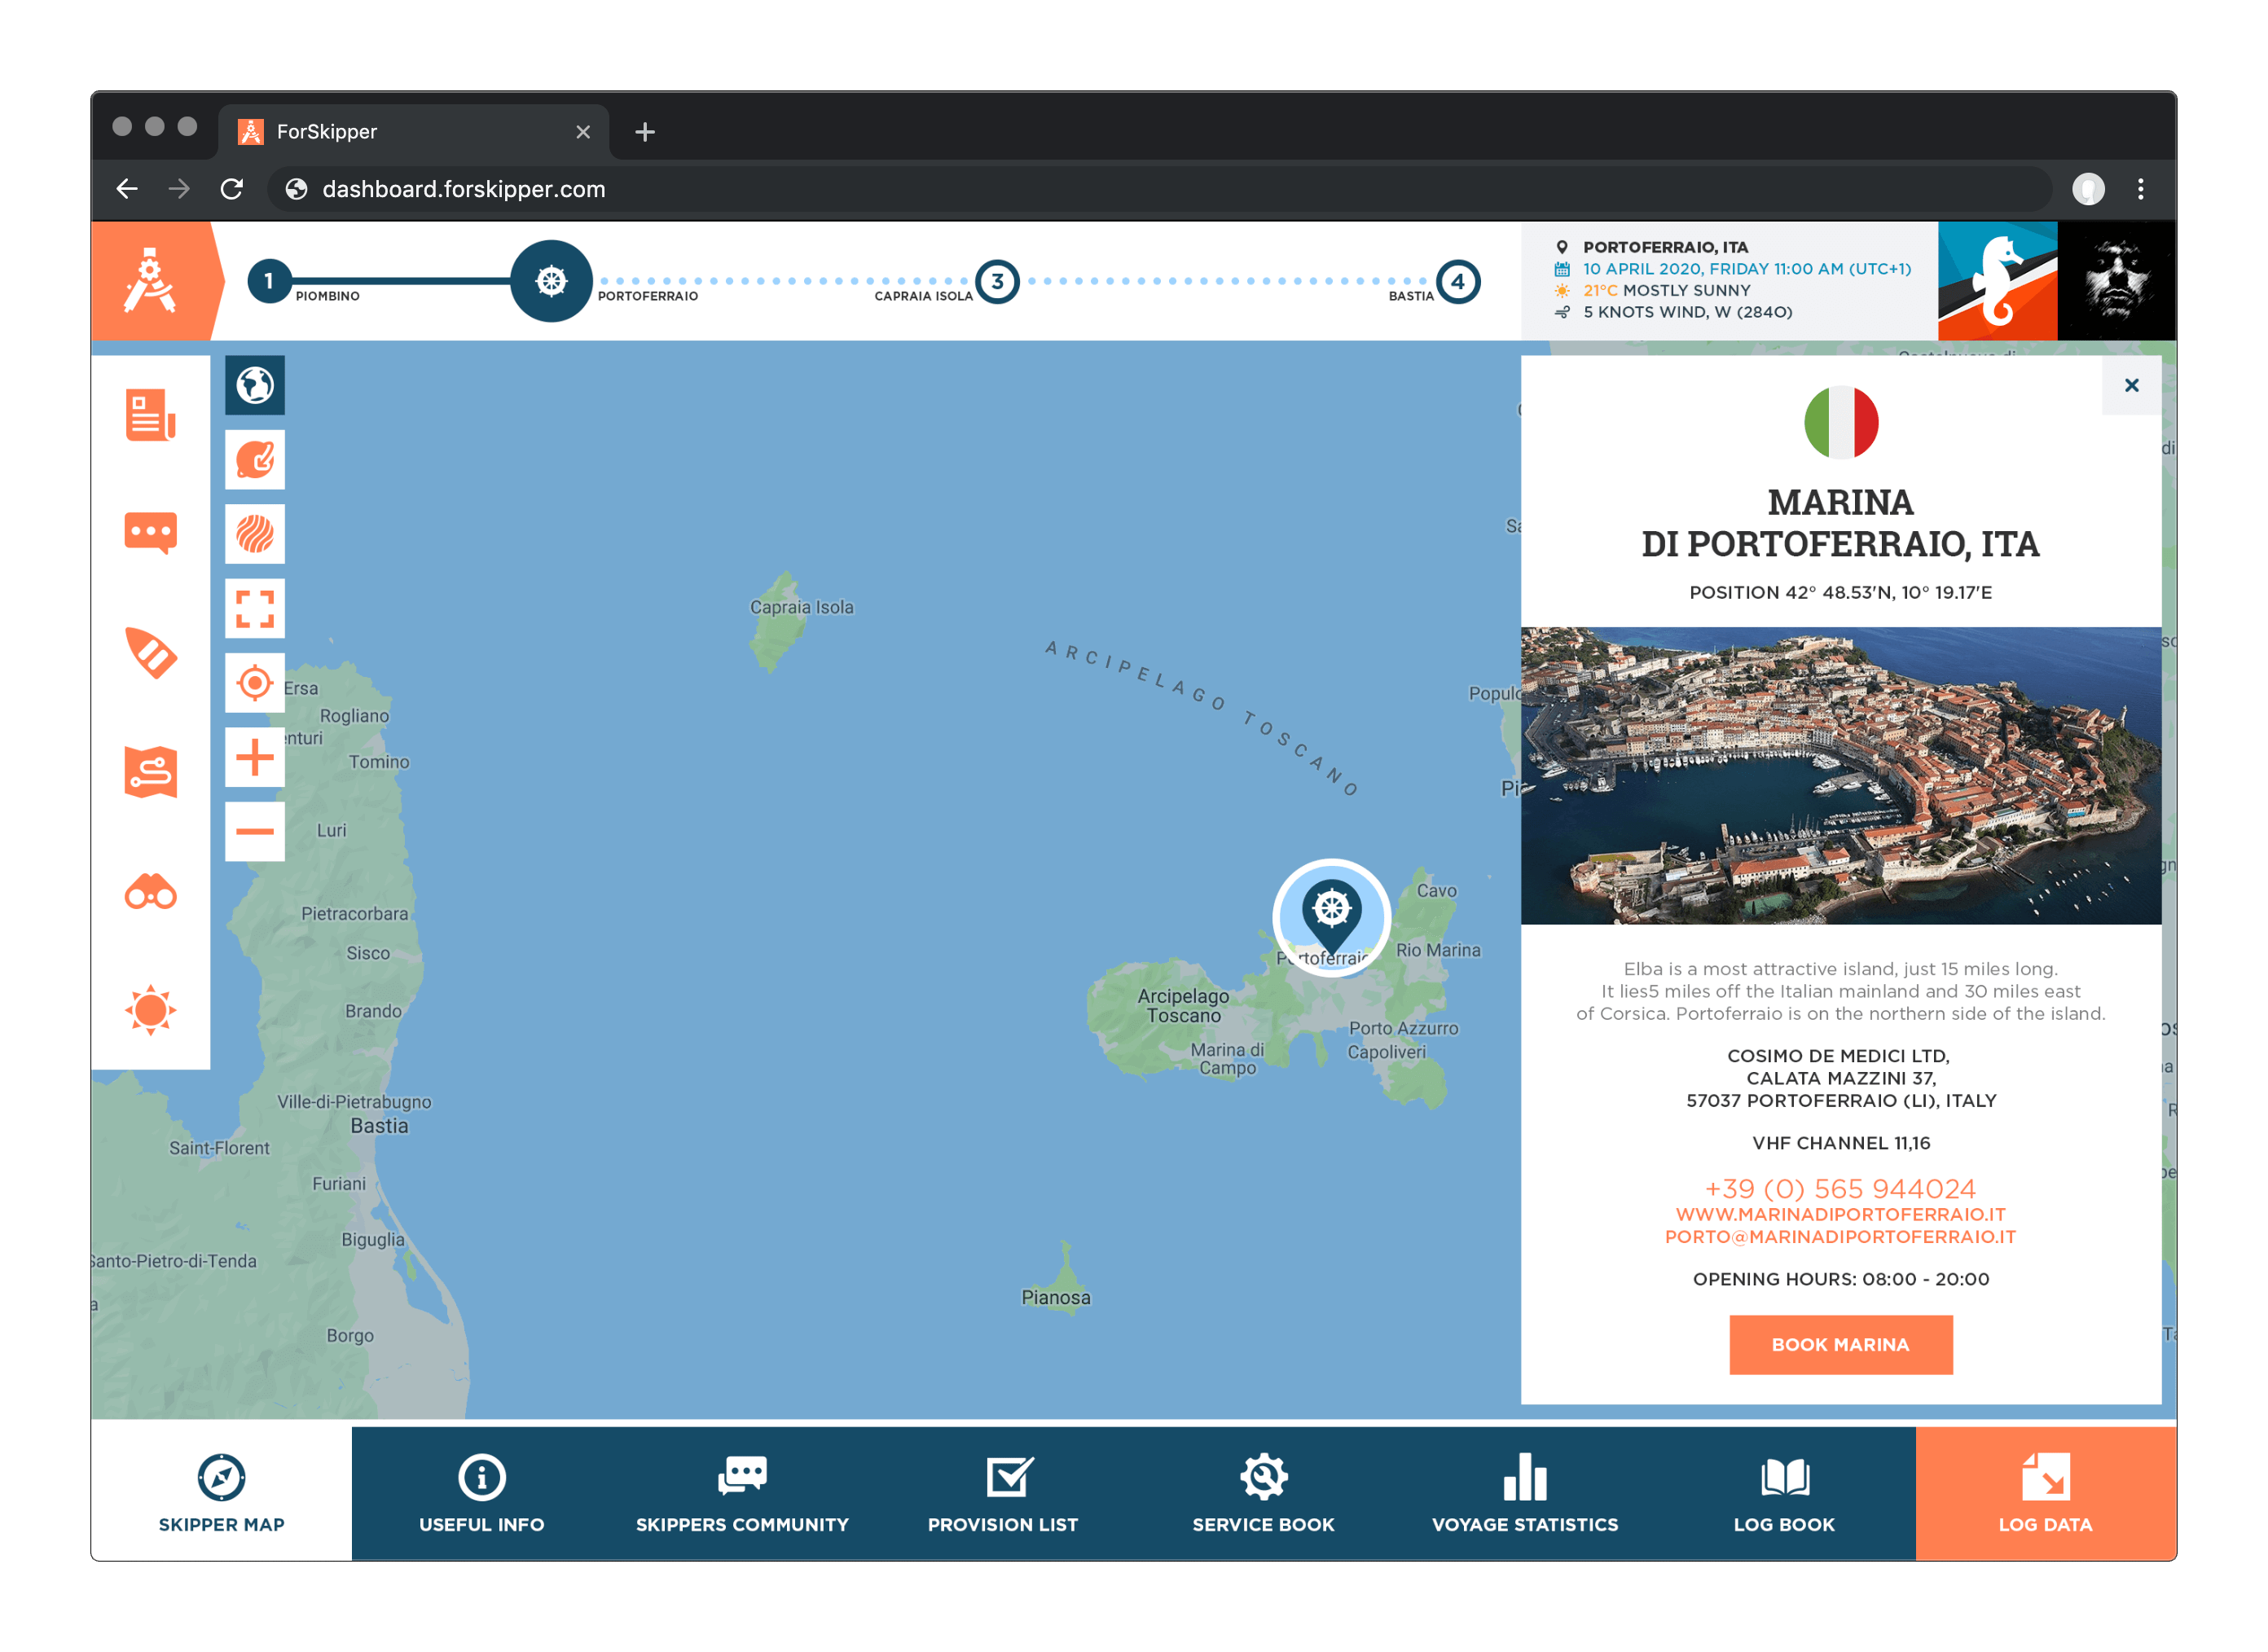Select waypoint 3 Capraia Isola on route

tap(997, 282)
